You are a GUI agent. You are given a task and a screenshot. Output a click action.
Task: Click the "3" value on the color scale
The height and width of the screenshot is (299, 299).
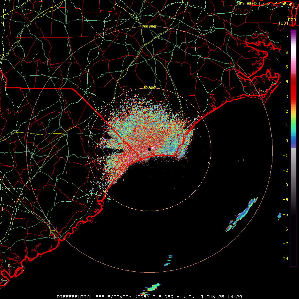pos(287,96)
